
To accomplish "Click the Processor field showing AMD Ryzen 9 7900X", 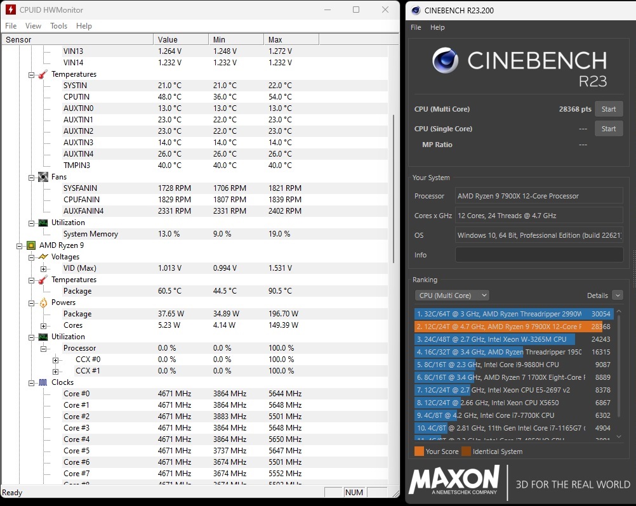I will (539, 196).
